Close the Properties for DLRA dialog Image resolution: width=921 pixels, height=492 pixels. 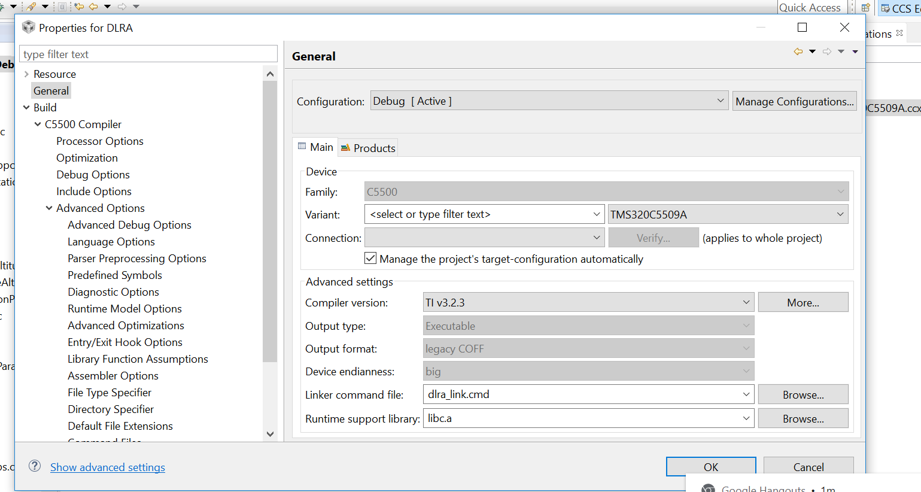point(844,28)
